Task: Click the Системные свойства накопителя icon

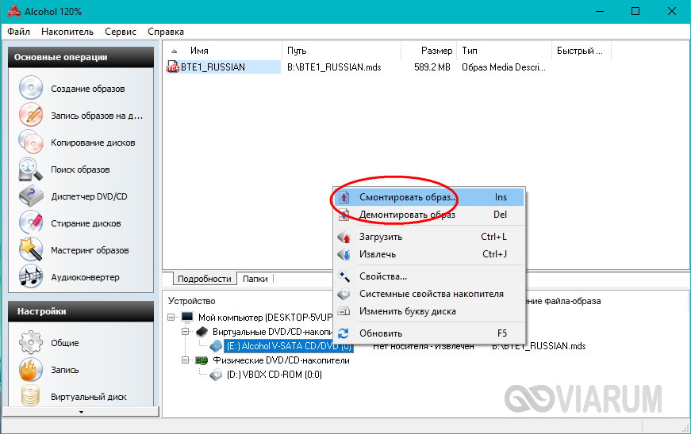Action: [x=344, y=294]
